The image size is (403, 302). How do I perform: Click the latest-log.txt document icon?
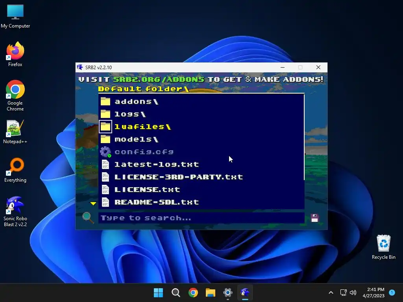[105, 164]
